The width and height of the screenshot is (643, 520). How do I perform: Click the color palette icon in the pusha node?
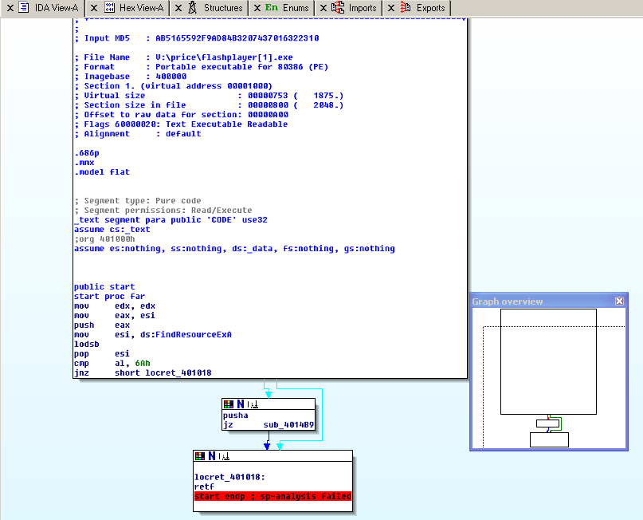pyautogui.click(x=229, y=404)
